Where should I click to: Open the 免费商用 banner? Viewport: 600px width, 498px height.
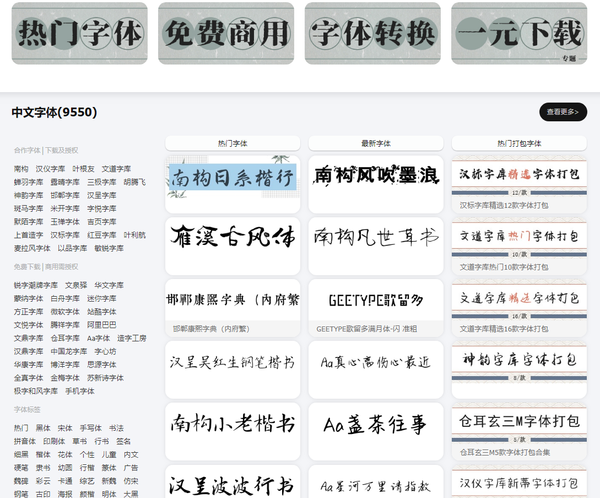coord(225,33)
